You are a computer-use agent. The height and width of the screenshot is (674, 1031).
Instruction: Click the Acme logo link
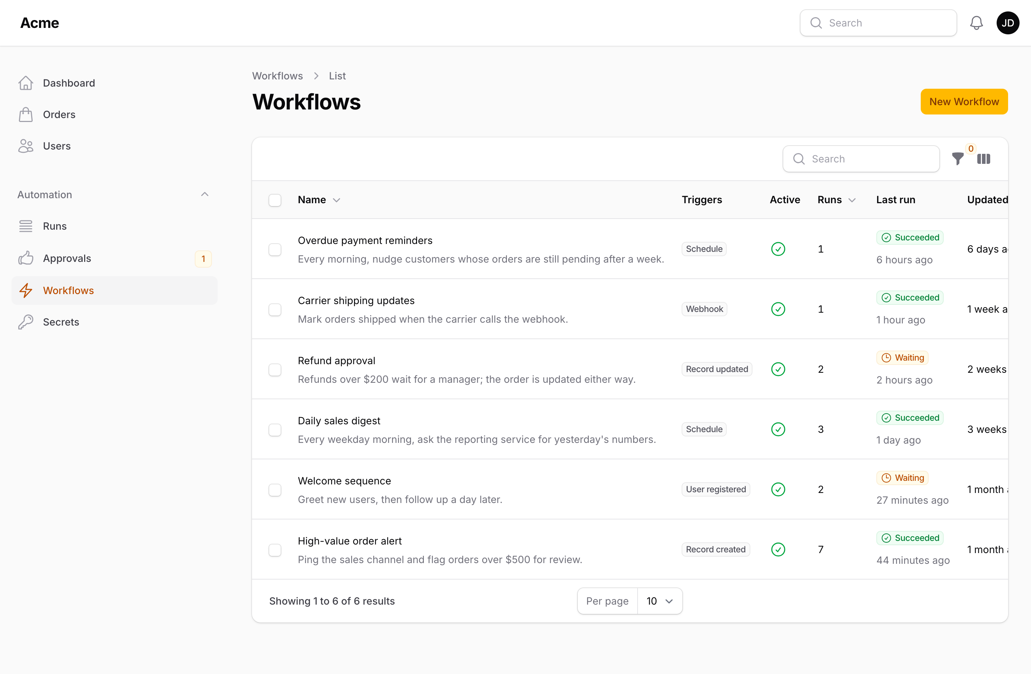39,23
